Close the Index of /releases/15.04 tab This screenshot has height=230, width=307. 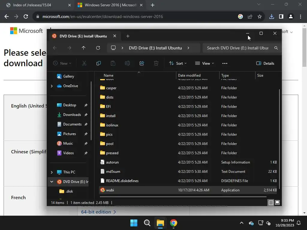70,5
